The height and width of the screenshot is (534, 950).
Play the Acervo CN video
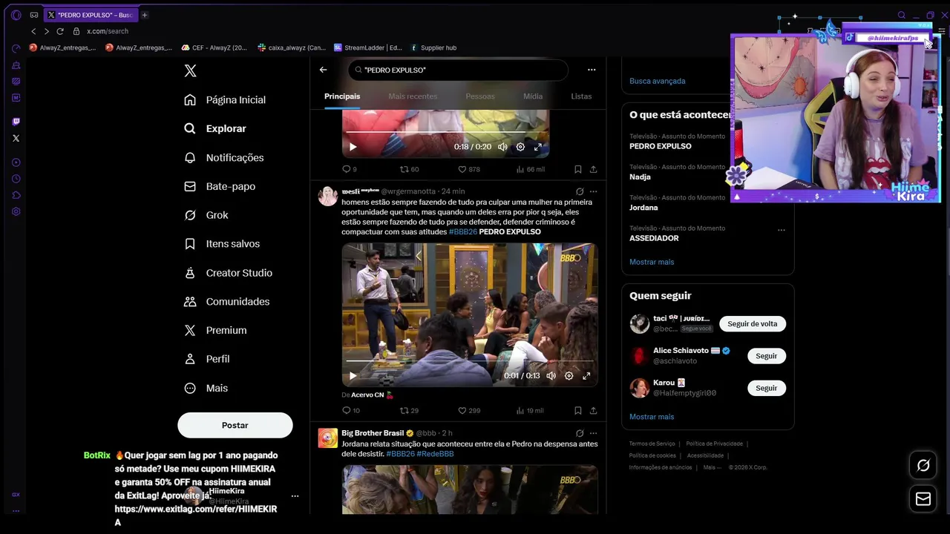pyautogui.click(x=353, y=376)
